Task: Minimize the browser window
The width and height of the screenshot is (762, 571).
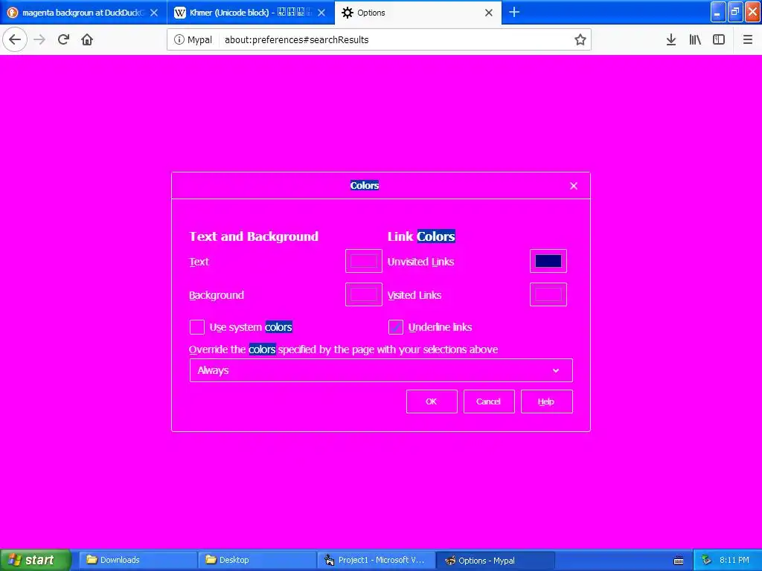Action: (x=718, y=12)
